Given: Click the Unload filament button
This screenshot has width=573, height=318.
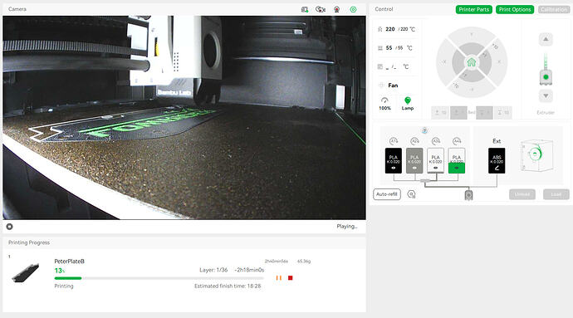Looking at the screenshot, I should 522,194.
